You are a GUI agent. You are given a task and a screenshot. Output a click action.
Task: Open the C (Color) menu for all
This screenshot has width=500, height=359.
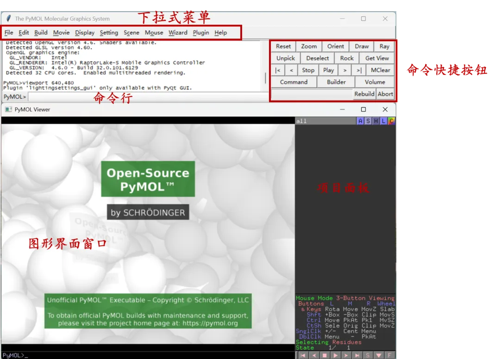click(391, 121)
